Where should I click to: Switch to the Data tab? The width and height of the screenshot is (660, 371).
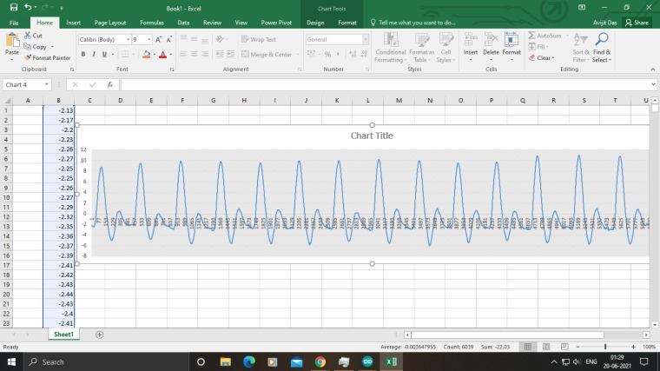tap(183, 23)
